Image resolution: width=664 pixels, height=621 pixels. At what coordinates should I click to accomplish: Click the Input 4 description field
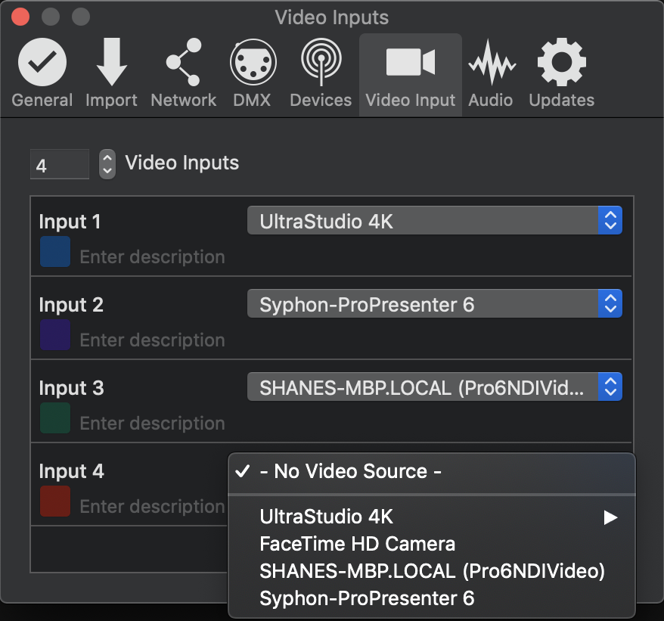coord(153,506)
